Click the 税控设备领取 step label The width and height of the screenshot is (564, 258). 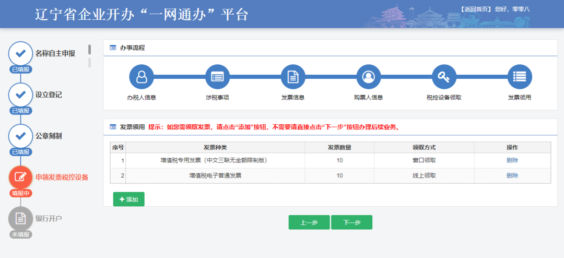tap(444, 98)
